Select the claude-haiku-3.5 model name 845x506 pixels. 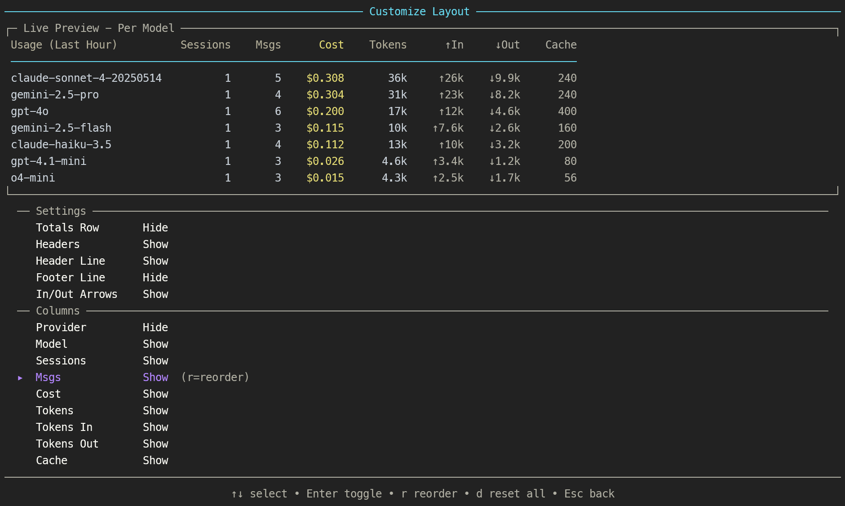[x=61, y=145]
